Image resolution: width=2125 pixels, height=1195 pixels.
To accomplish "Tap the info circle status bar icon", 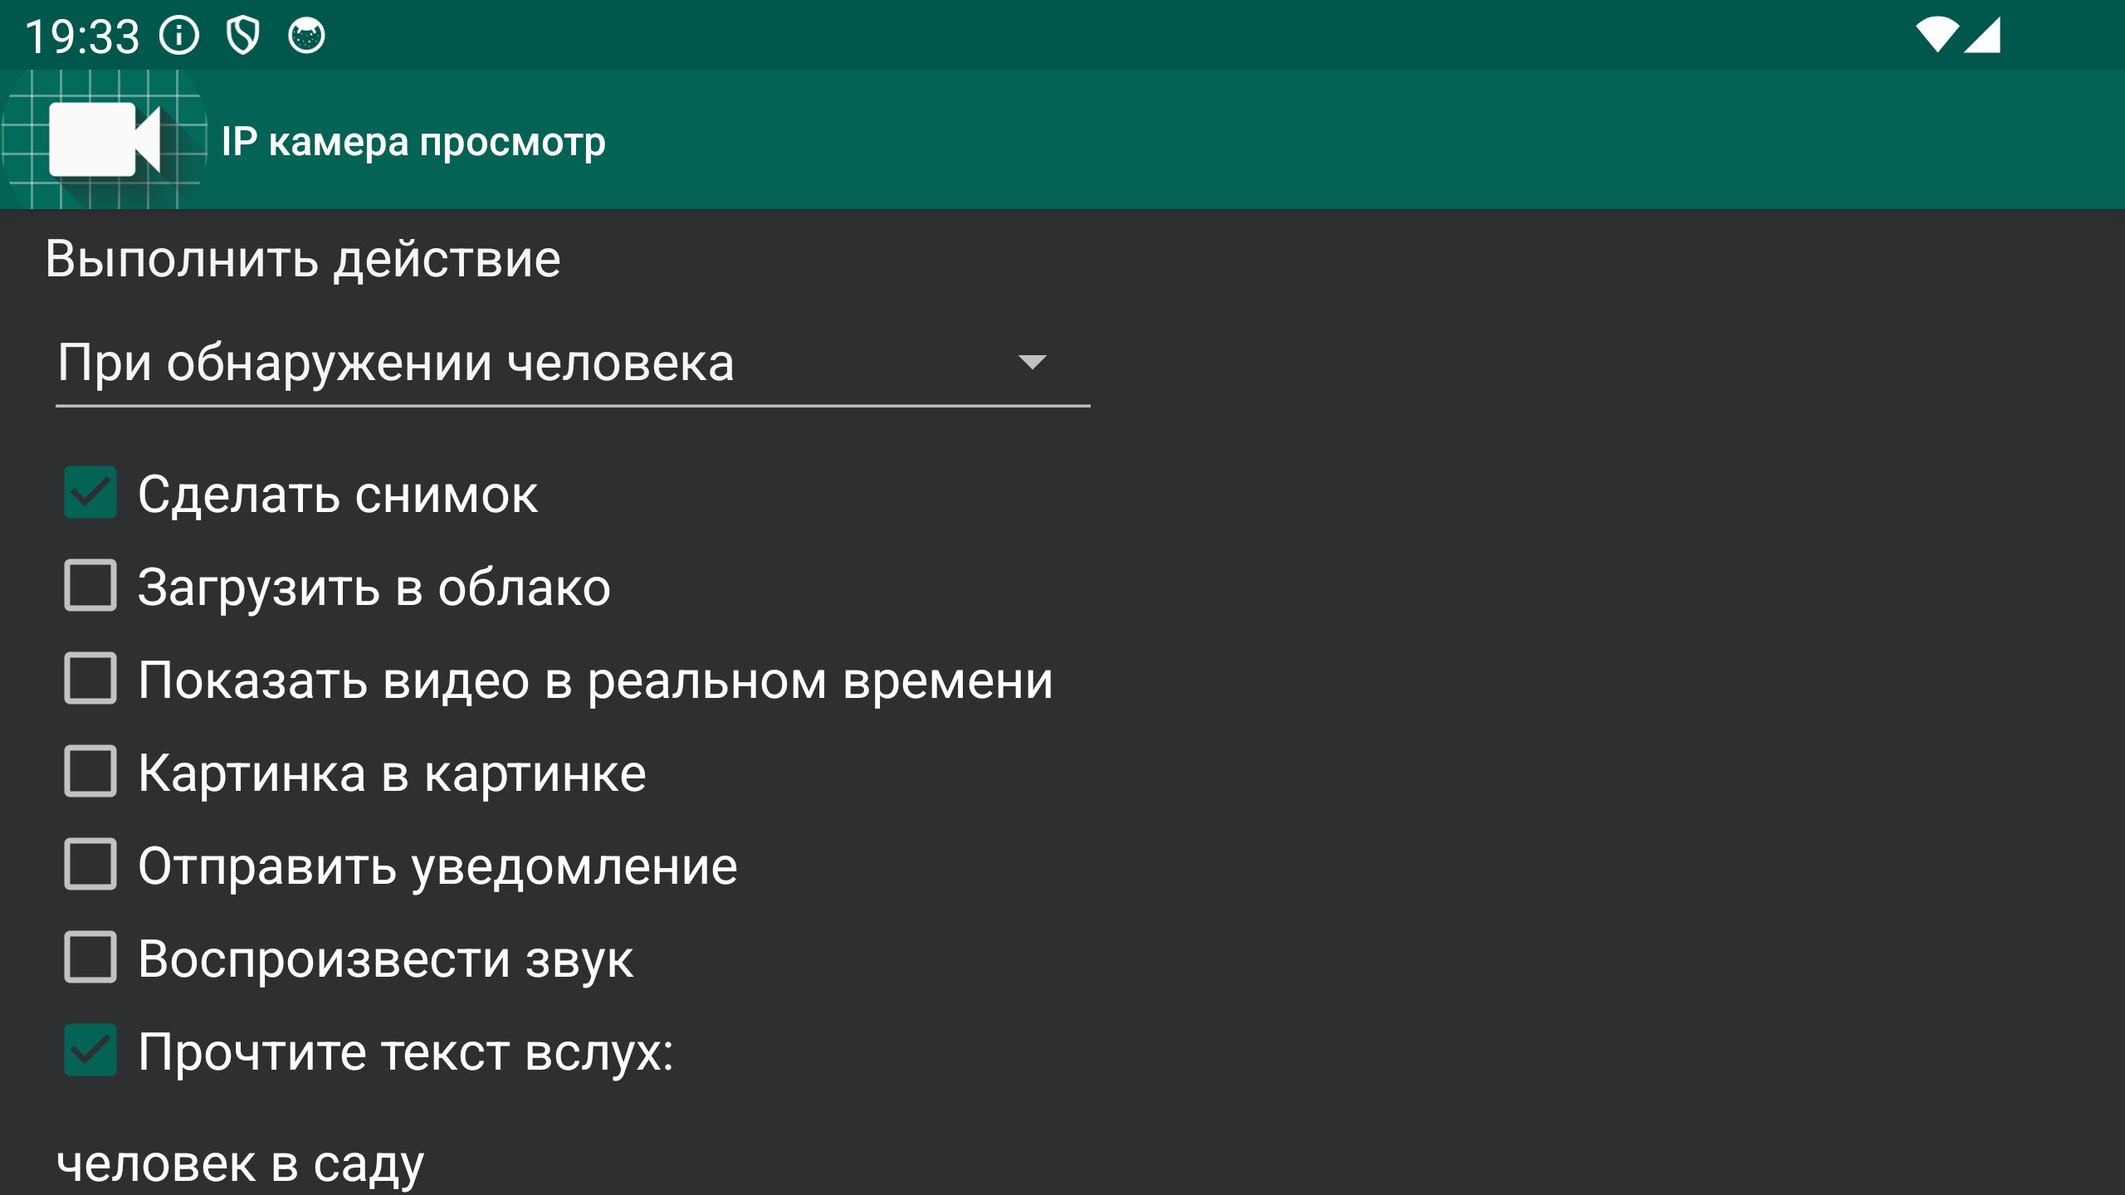I will [179, 36].
